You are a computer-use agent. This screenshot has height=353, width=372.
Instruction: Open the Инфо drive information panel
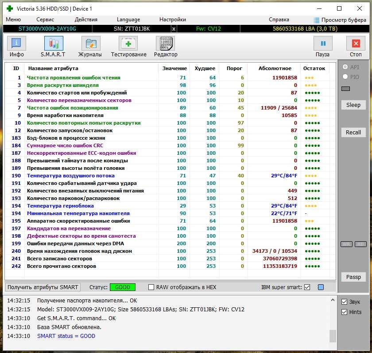pyautogui.click(x=16, y=43)
